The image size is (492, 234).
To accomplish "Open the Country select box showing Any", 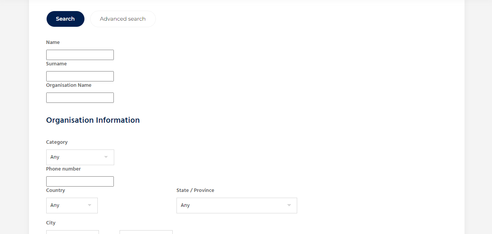I will pyautogui.click(x=72, y=205).
